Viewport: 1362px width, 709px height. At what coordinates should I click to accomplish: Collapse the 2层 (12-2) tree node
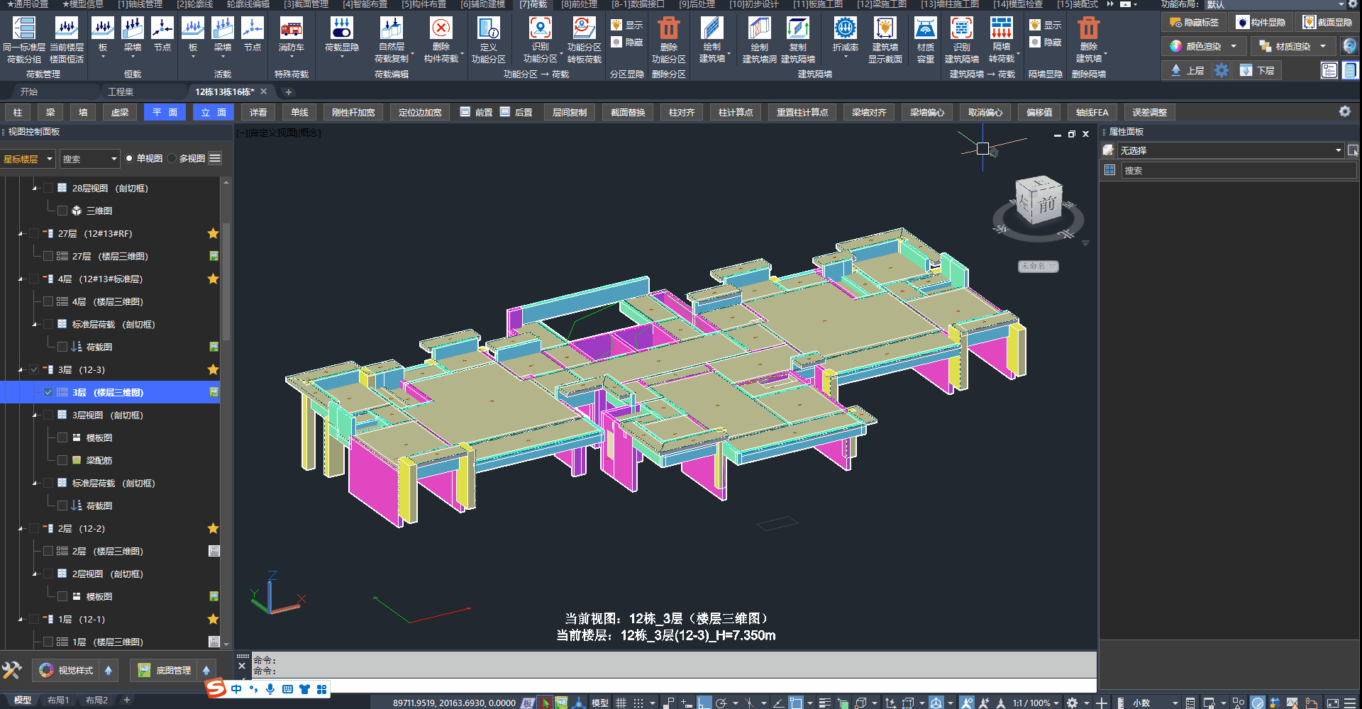[x=21, y=529]
